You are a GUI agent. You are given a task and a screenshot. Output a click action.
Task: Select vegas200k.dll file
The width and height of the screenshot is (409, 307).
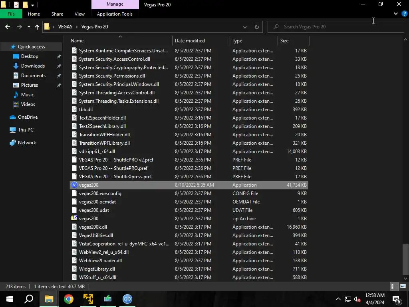pyautogui.click(x=189, y=227)
